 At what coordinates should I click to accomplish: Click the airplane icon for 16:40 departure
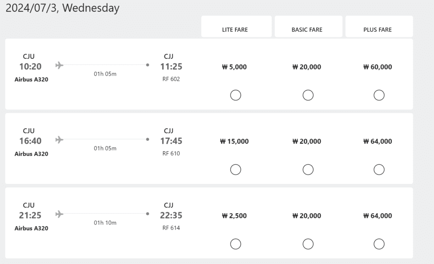[x=59, y=139]
